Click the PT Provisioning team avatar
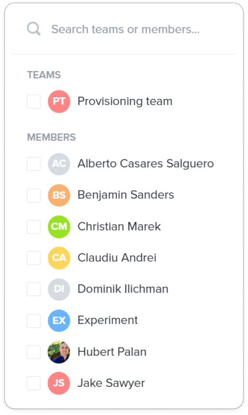Screen dimensions: 248x415 [59, 101]
